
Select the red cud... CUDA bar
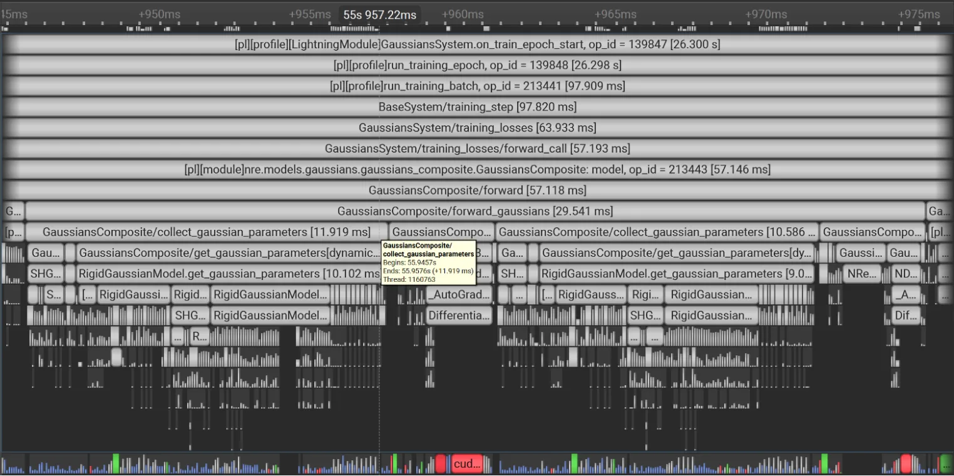(x=467, y=463)
